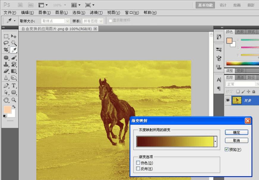Open the Character panel icon
This screenshot has width=259, height=180.
pyautogui.click(x=219, y=80)
